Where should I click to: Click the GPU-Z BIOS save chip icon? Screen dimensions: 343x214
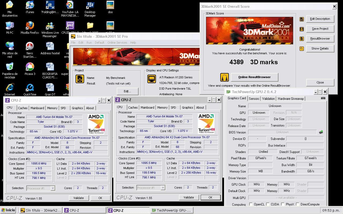[321, 132]
